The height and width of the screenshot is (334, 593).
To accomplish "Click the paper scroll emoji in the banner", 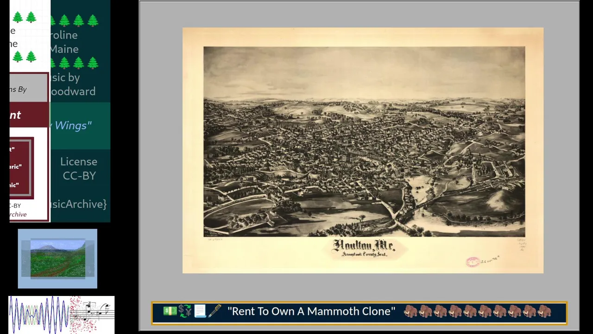I will coord(200,311).
